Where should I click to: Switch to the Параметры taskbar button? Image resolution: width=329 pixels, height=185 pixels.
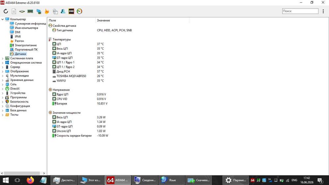[236, 180]
